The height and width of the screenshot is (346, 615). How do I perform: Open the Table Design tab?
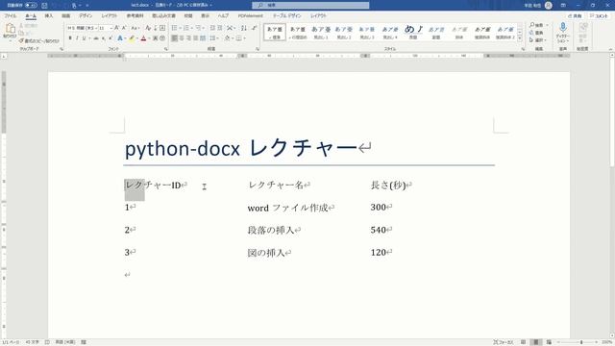point(286,15)
